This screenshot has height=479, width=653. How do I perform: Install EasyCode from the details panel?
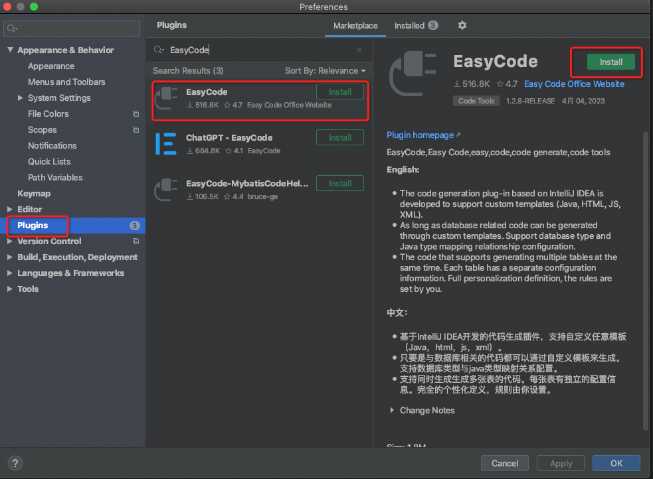pos(610,62)
